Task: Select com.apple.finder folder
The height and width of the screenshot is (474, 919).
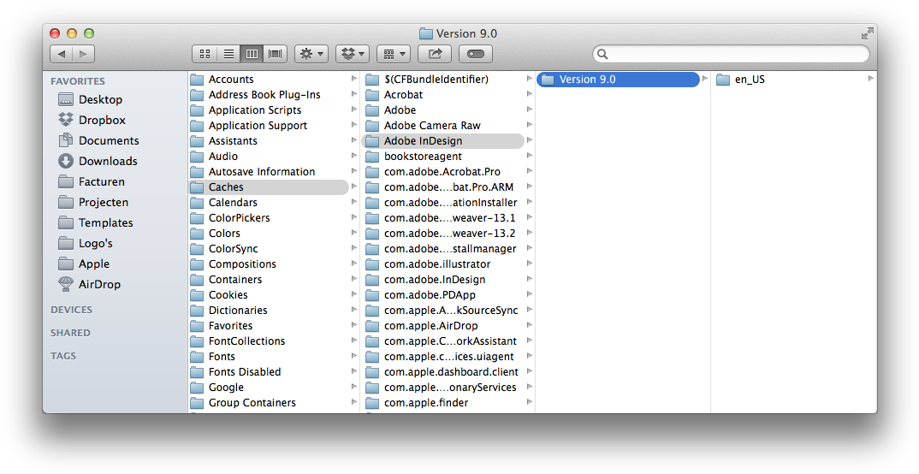Action: pos(448,402)
